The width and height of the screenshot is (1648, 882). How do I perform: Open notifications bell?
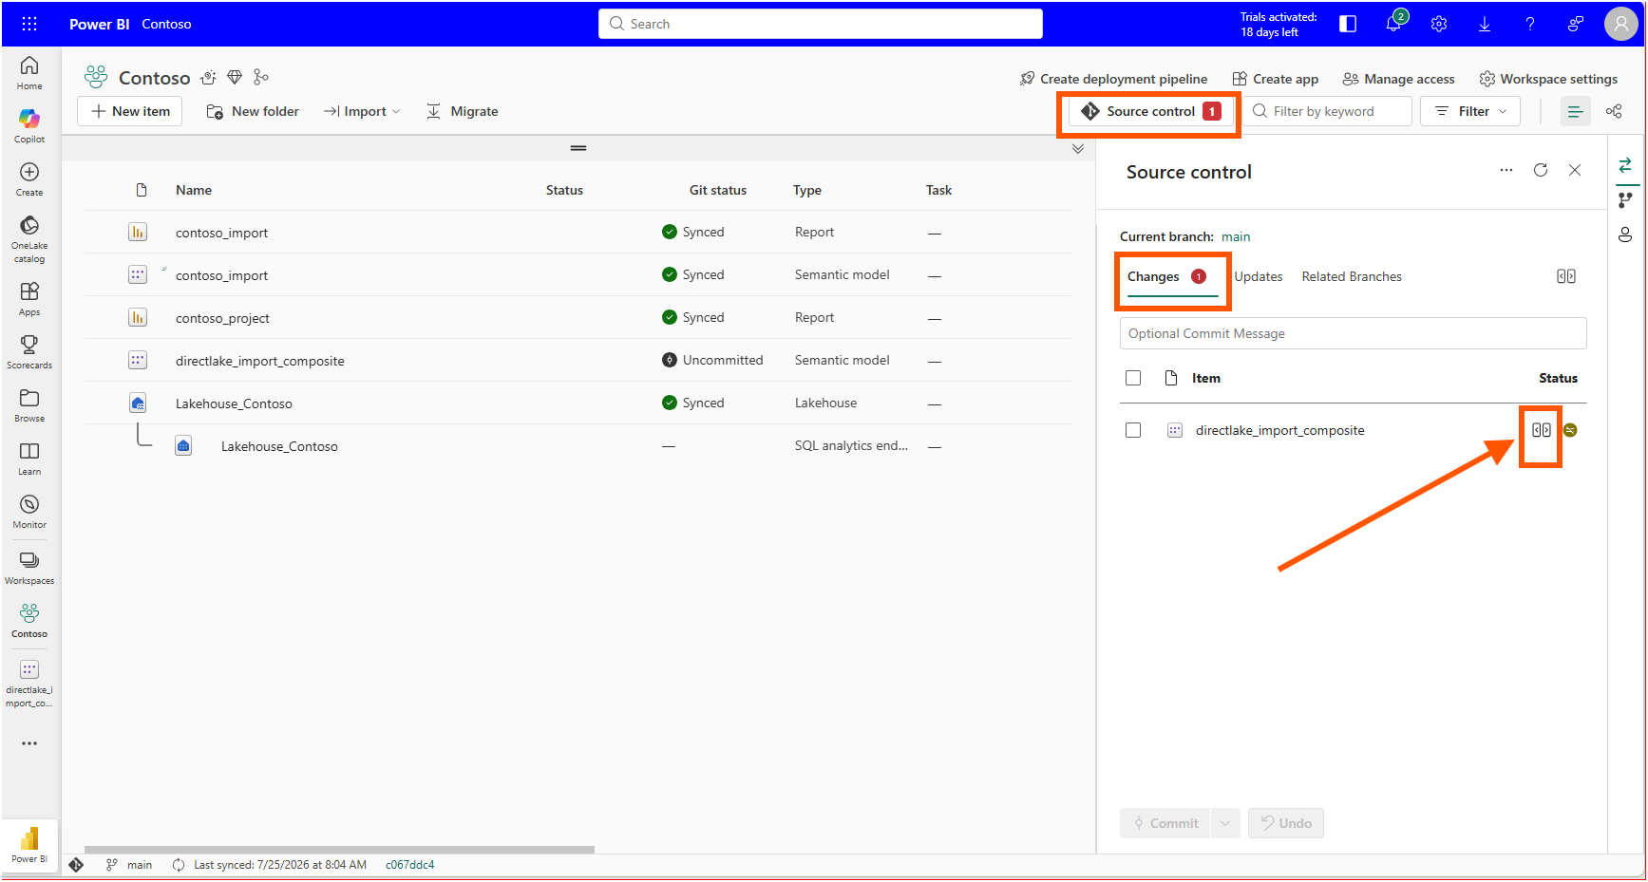(x=1393, y=24)
